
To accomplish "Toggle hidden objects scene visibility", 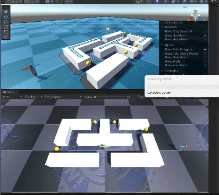I will pyautogui.click(x=184, y=2).
